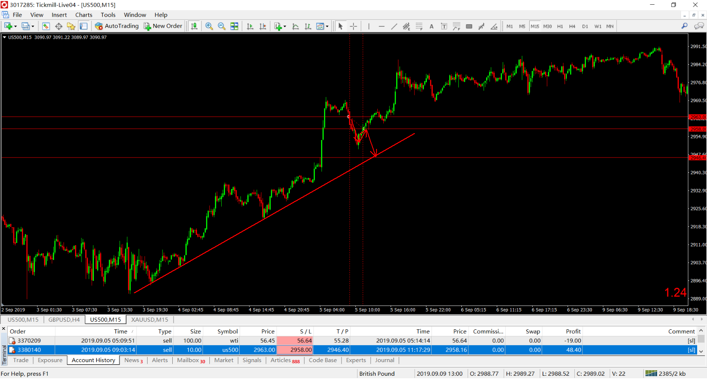The width and height of the screenshot is (707, 380).
Task: Switch to H4 timeframe
Action: (x=572, y=26)
